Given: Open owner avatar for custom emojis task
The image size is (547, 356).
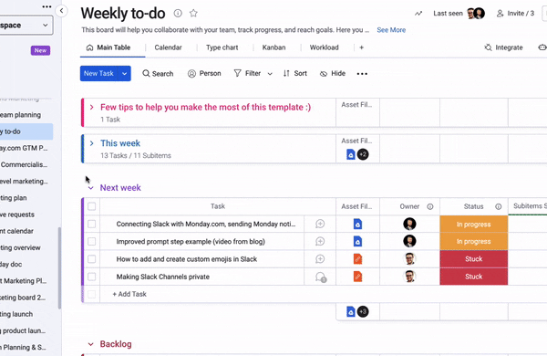Looking at the screenshot, I should tap(409, 259).
